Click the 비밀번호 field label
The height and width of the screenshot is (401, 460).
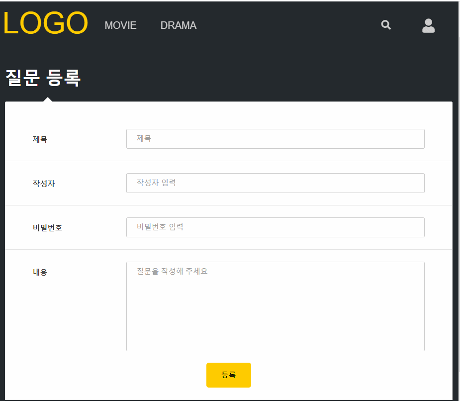47,228
